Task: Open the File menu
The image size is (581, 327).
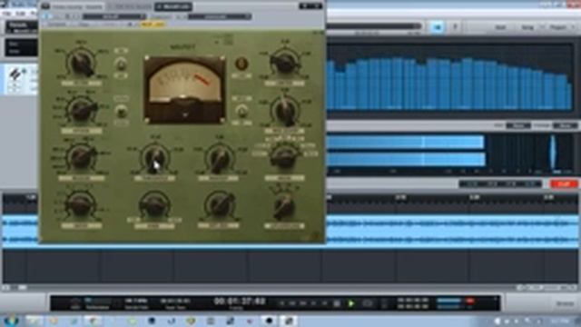Action: (x=7, y=14)
